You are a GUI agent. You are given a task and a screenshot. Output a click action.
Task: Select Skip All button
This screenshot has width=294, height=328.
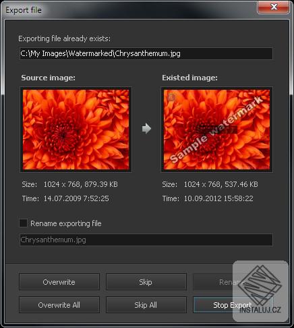146,305
